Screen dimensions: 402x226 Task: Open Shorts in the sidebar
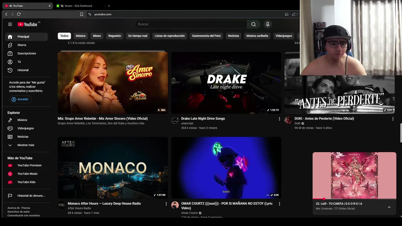click(26, 45)
